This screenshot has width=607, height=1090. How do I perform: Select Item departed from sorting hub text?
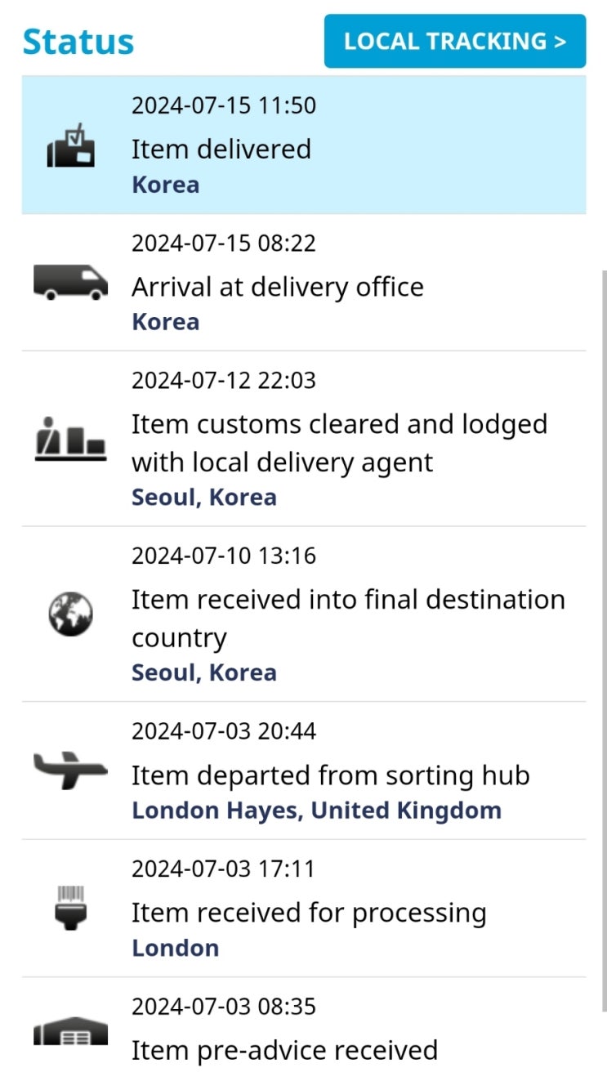coord(331,775)
